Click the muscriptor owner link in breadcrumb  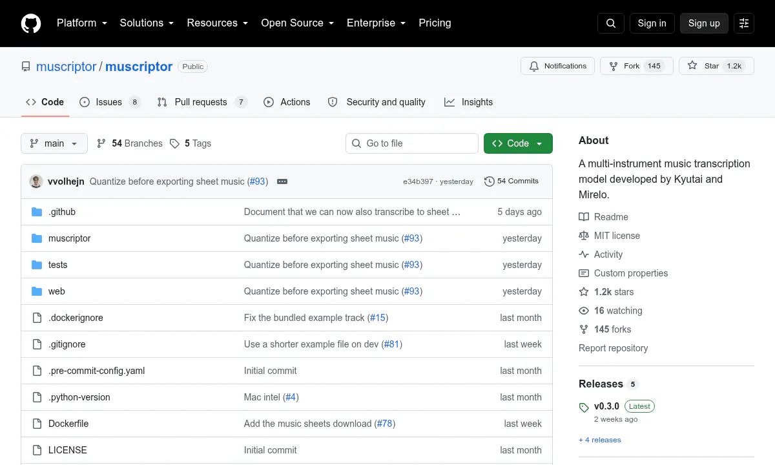click(x=67, y=67)
